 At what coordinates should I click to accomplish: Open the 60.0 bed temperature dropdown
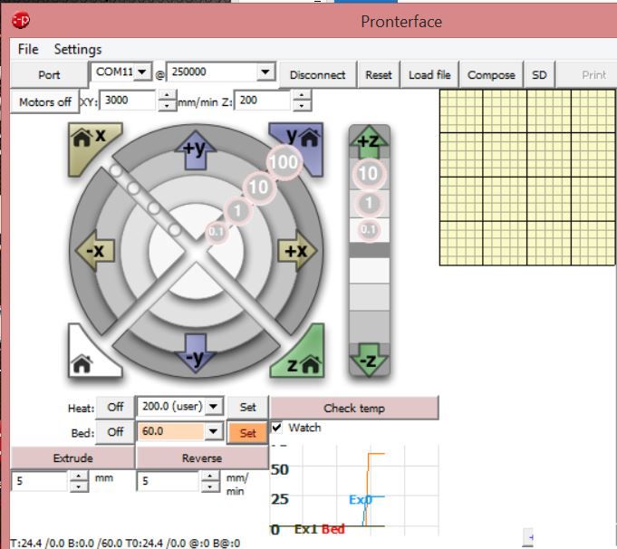[x=213, y=431]
